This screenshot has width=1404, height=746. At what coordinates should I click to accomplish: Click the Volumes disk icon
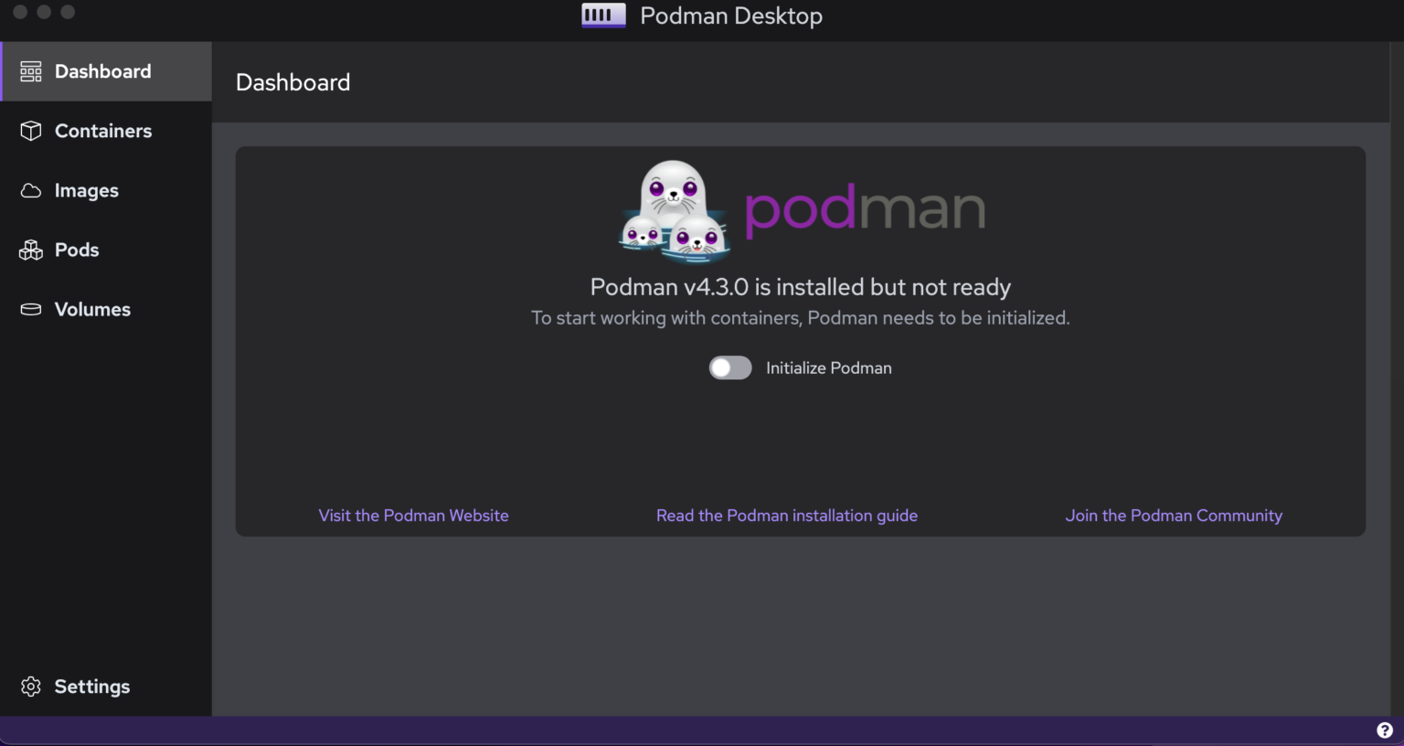coord(31,309)
